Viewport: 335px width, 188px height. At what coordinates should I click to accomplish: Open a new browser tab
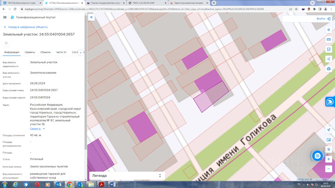click(x=214, y=3)
